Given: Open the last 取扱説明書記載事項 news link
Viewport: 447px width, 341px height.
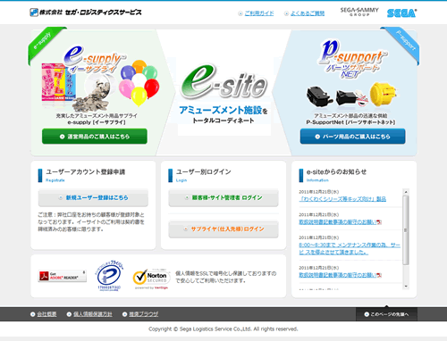Looking at the screenshot, I should click(x=338, y=275).
